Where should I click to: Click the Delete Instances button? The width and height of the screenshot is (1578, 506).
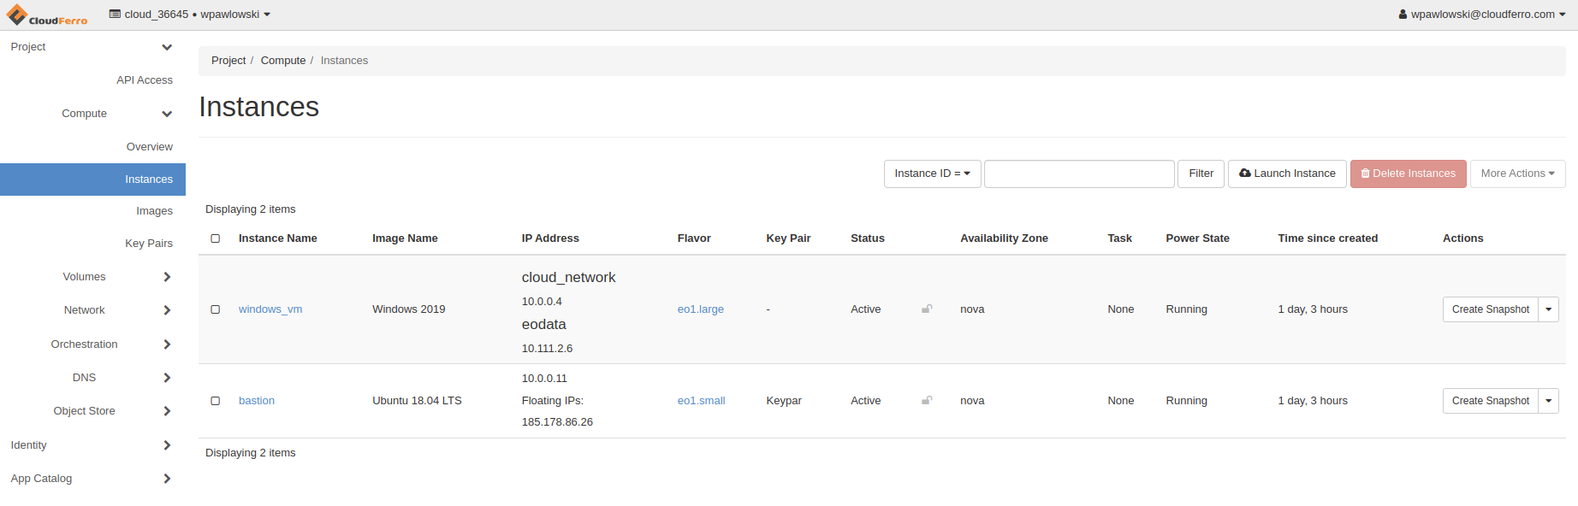point(1408,174)
